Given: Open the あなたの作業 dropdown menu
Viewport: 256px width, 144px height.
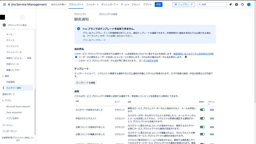Looking at the screenshot, I should [x=58, y=5].
